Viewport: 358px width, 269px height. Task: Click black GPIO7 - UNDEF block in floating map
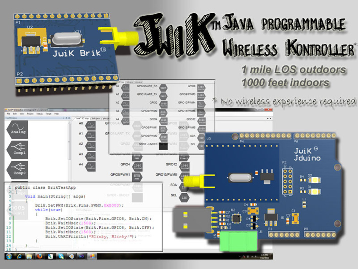pyautogui.click(x=163, y=146)
